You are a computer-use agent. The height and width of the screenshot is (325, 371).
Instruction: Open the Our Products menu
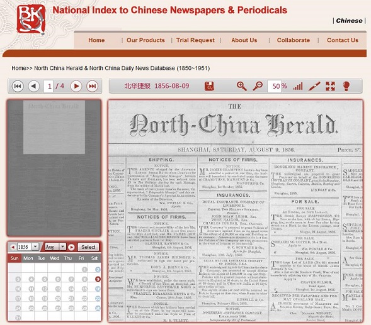[146, 40]
